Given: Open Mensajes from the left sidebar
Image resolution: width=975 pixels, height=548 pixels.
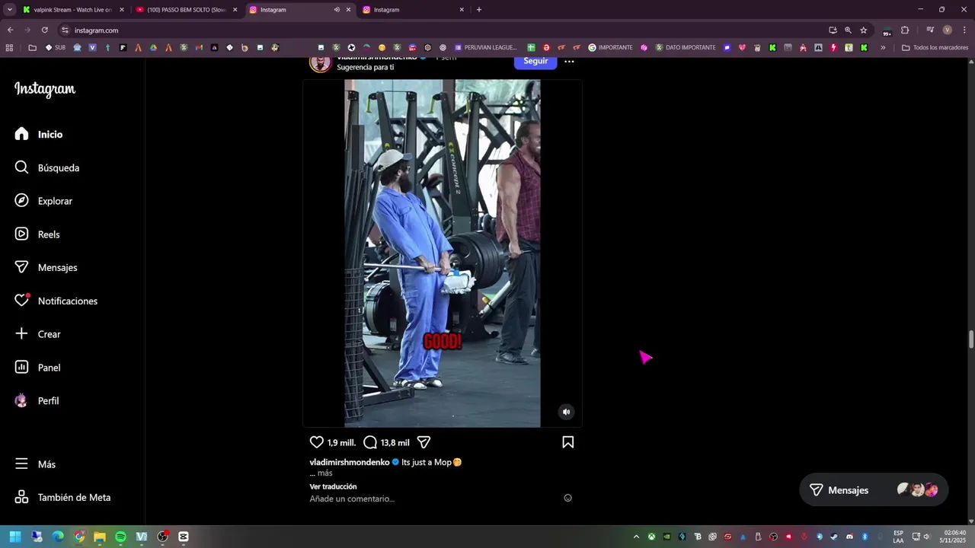Looking at the screenshot, I should pos(46,267).
